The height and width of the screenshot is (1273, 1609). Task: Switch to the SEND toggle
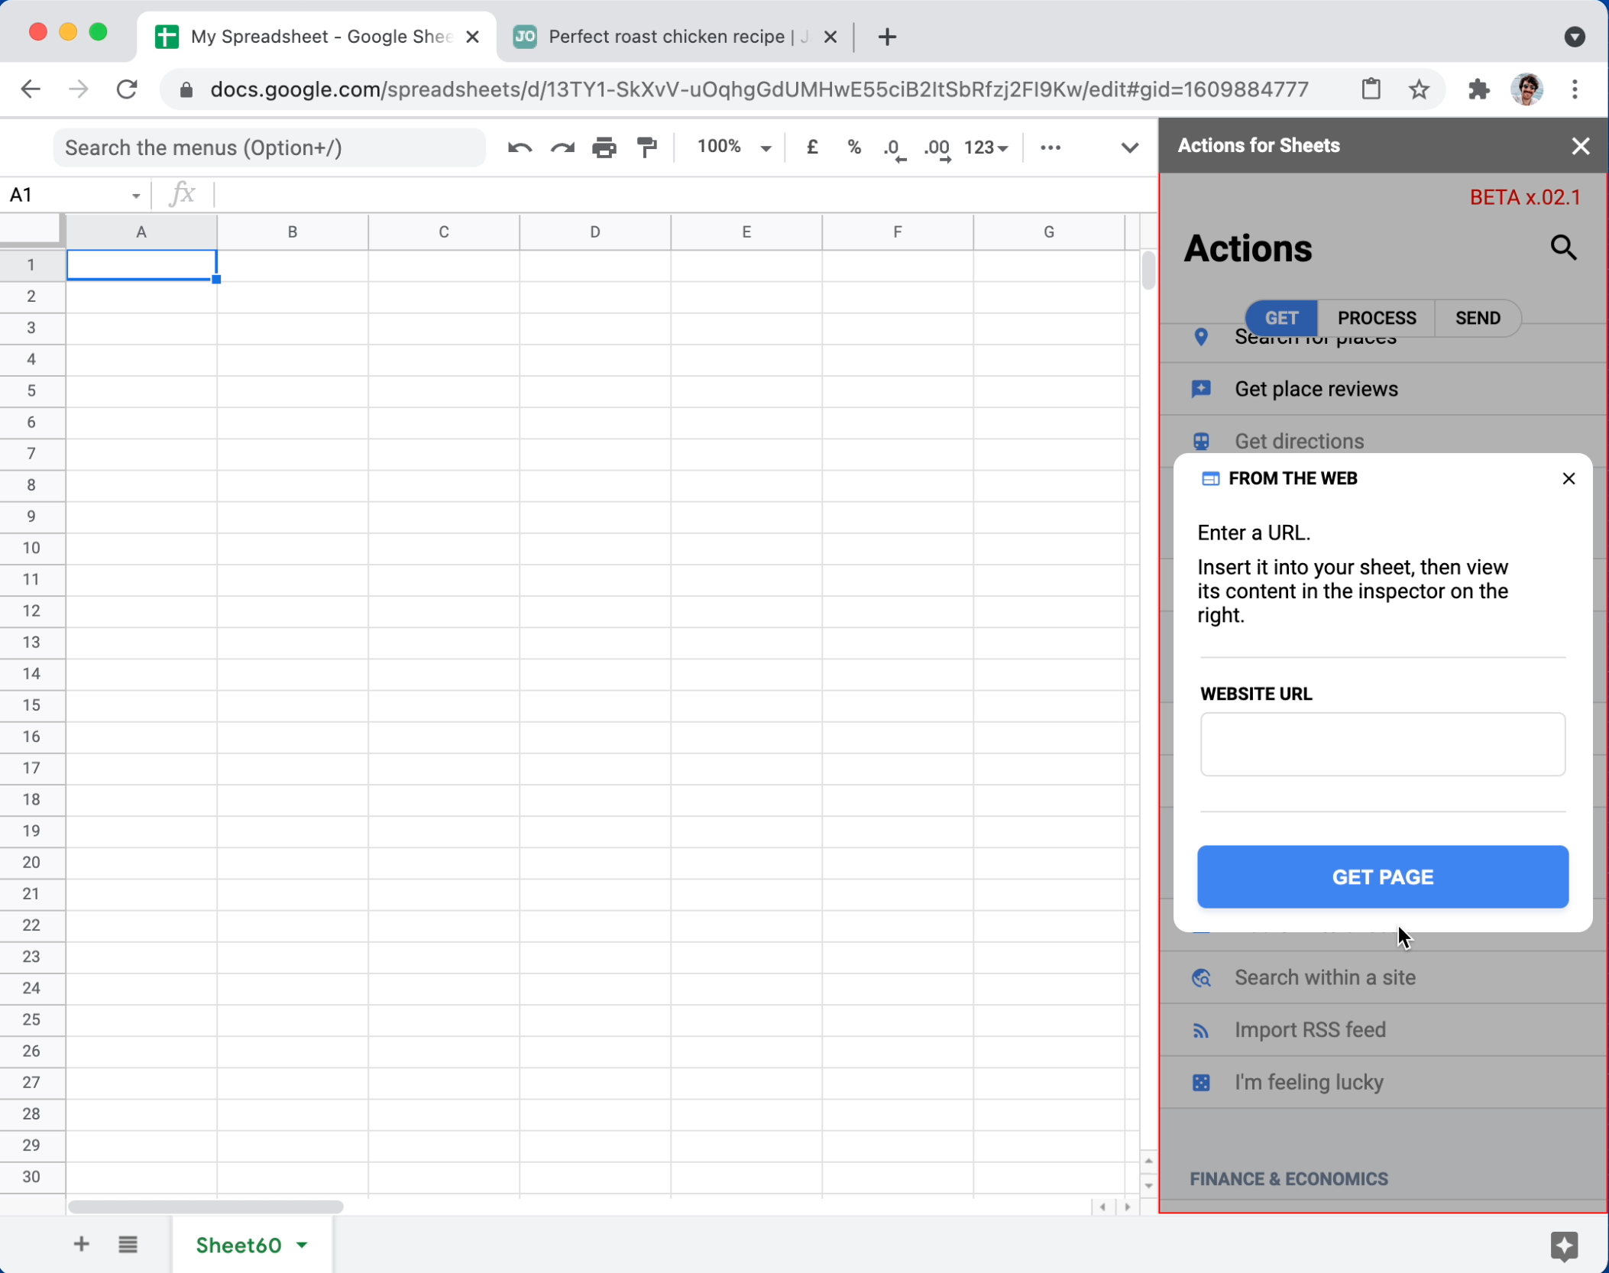click(x=1477, y=318)
